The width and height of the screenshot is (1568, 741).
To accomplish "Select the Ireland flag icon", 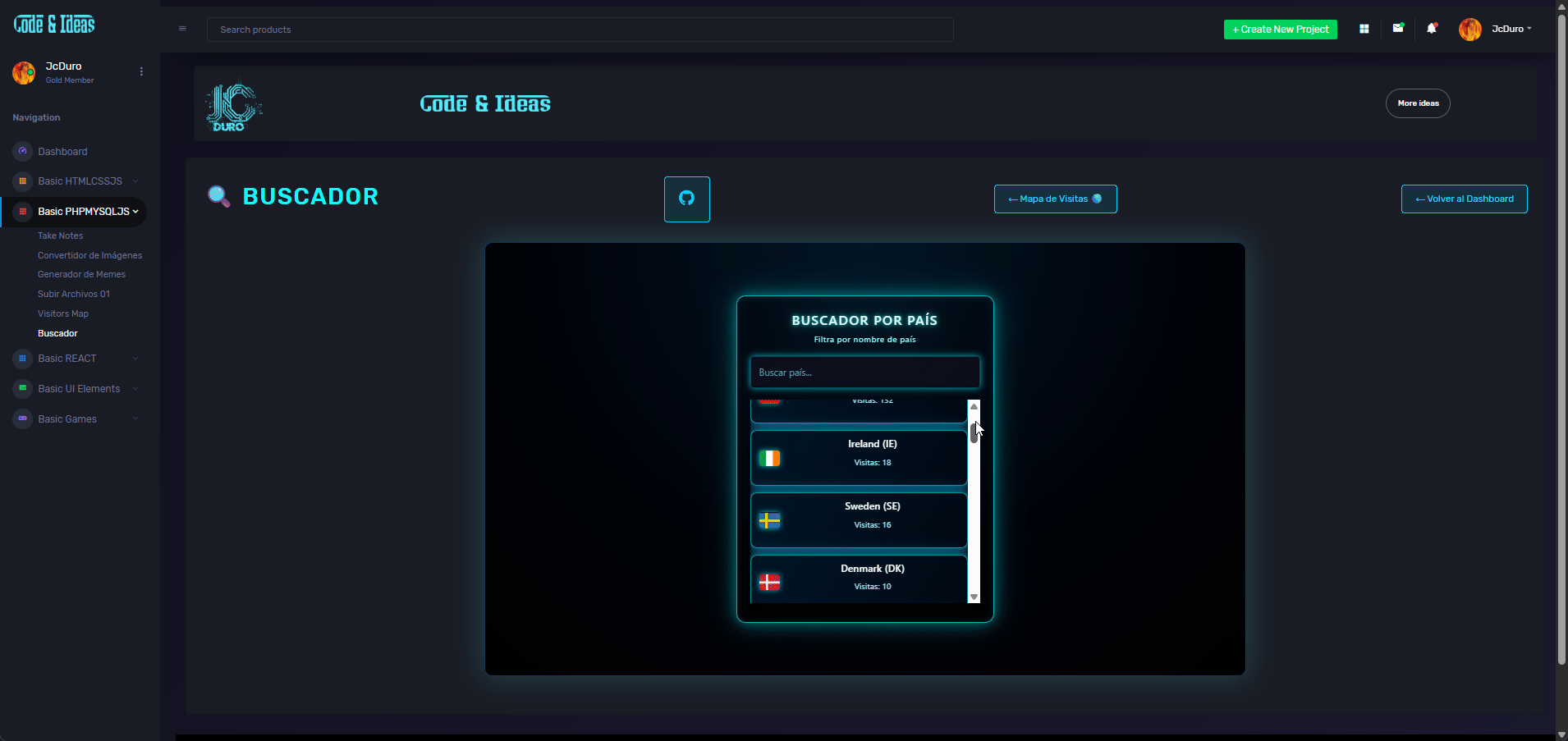I will pyautogui.click(x=769, y=458).
